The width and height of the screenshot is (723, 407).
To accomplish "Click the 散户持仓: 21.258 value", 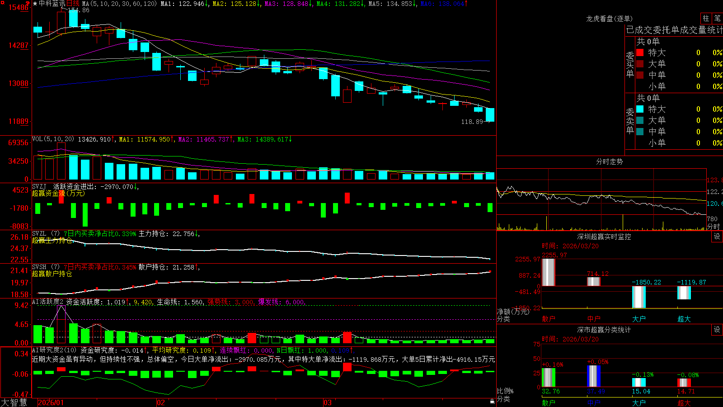I will [x=168, y=267].
